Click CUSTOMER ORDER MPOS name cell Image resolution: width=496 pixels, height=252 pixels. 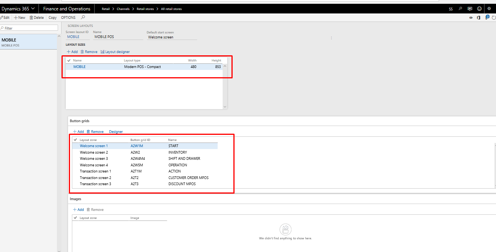[x=188, y=178]
